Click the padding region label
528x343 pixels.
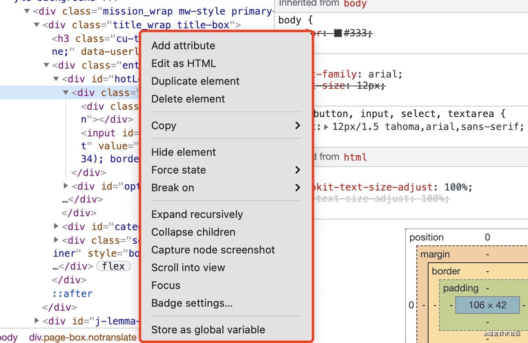point(460,288)
